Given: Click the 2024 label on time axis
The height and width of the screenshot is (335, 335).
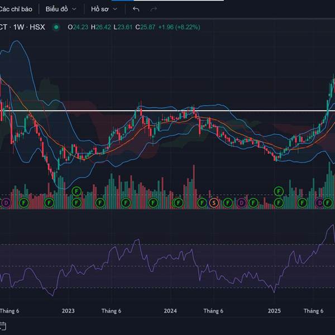Looking at the screenshot, I should 170,311.
